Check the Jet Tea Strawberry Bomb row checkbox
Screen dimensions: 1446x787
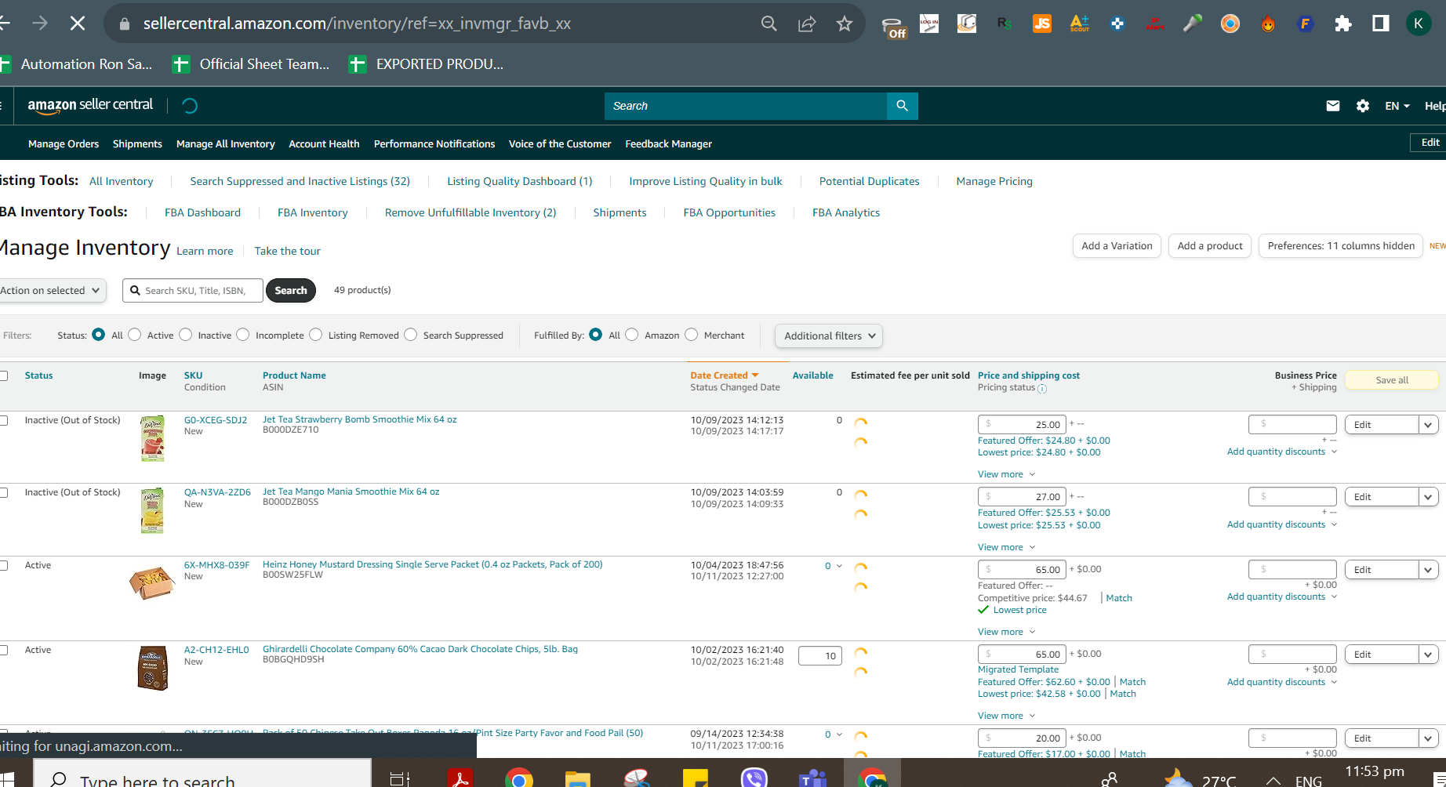point(3,420)
